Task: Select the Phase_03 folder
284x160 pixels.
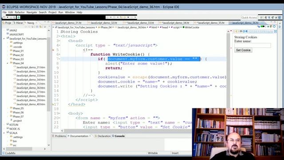Action: [18, 59]
